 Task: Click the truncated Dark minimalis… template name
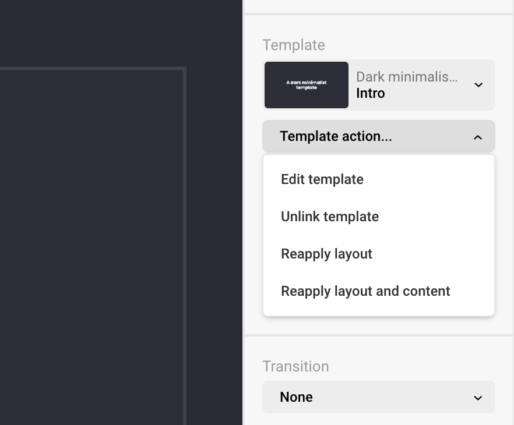click(x=406, y=77)
